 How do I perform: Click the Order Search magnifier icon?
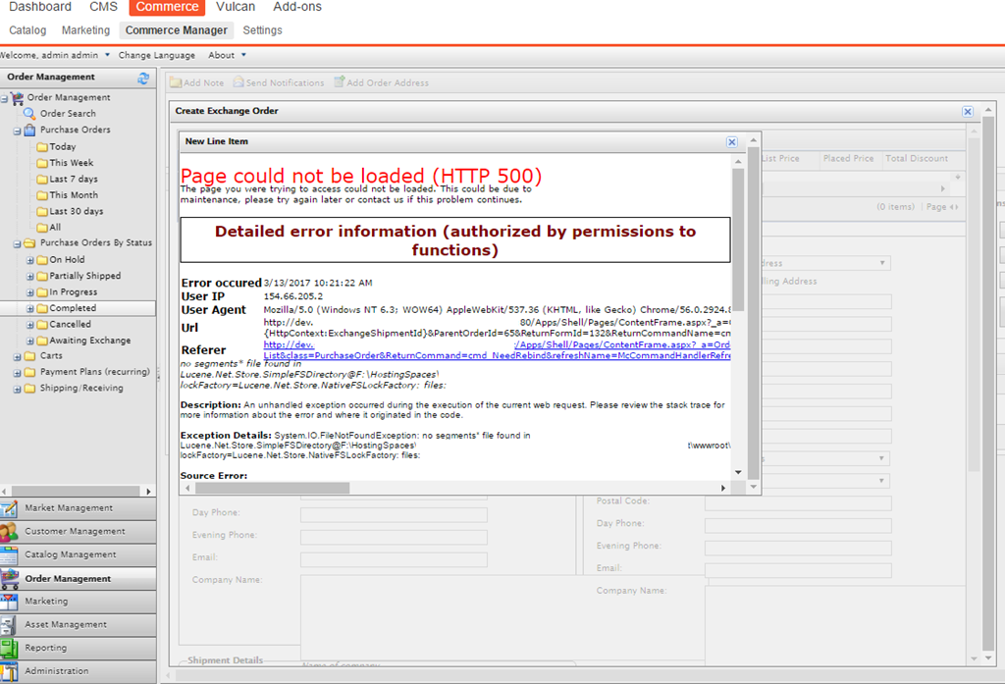point(29,114)
